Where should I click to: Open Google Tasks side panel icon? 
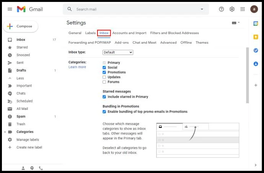click(x=256, y=50)
